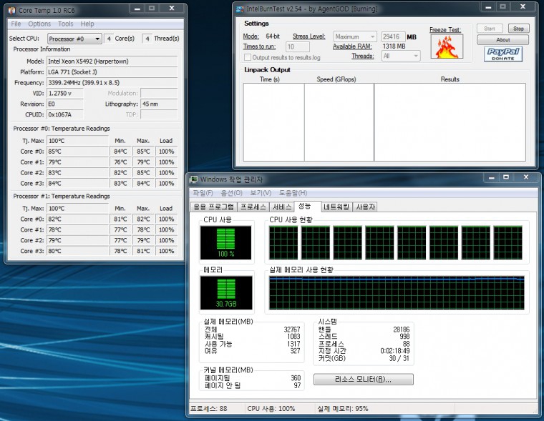Image resolution: width=544 pixels, height=421 pixels.
Task: Click the Times to run field
Action: click(x=297, y=46)
